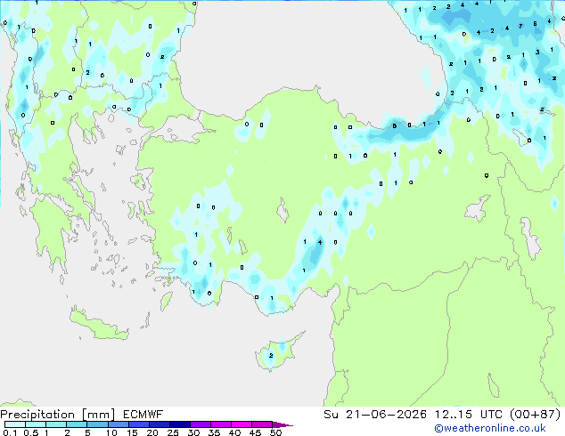Select the forecast date Su 21-06-2026 text
The width and height of the screenshot is (565, 436).
click(x=375, y=415)
